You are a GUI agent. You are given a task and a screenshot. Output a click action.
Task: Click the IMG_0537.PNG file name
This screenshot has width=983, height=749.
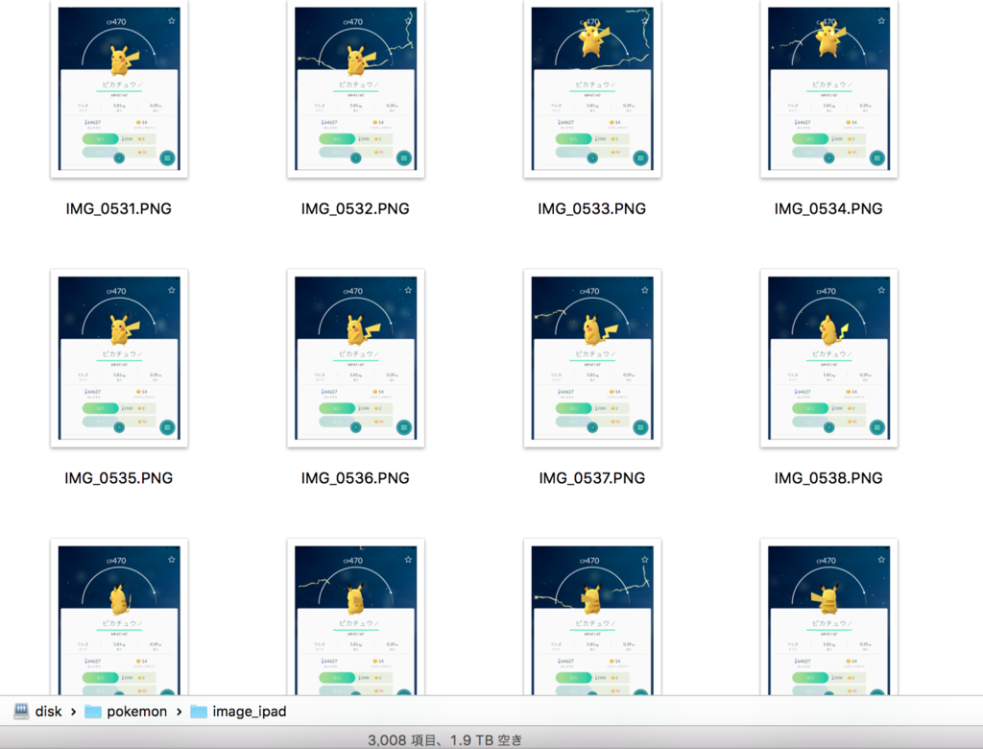click(x=591, y=478)
